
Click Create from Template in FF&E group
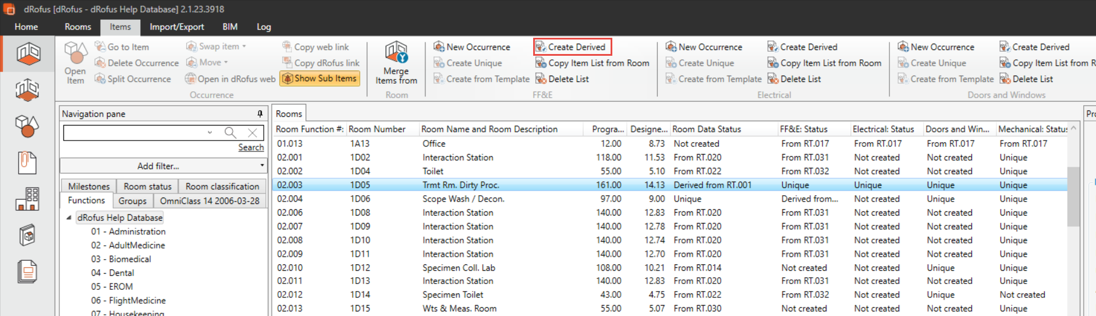pyautogui.click(x=482, y=79)
